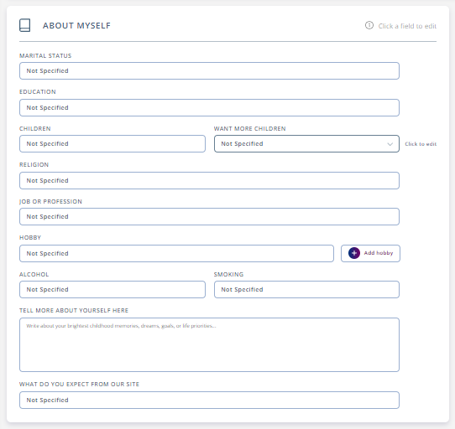
Task: Click the info icon near edit hint
Action: point(369,25)
